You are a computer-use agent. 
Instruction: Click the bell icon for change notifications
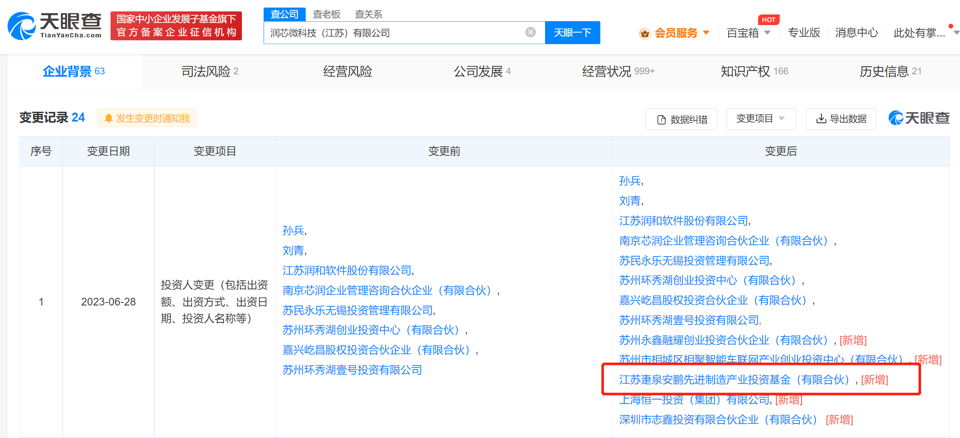click(108, 118)
